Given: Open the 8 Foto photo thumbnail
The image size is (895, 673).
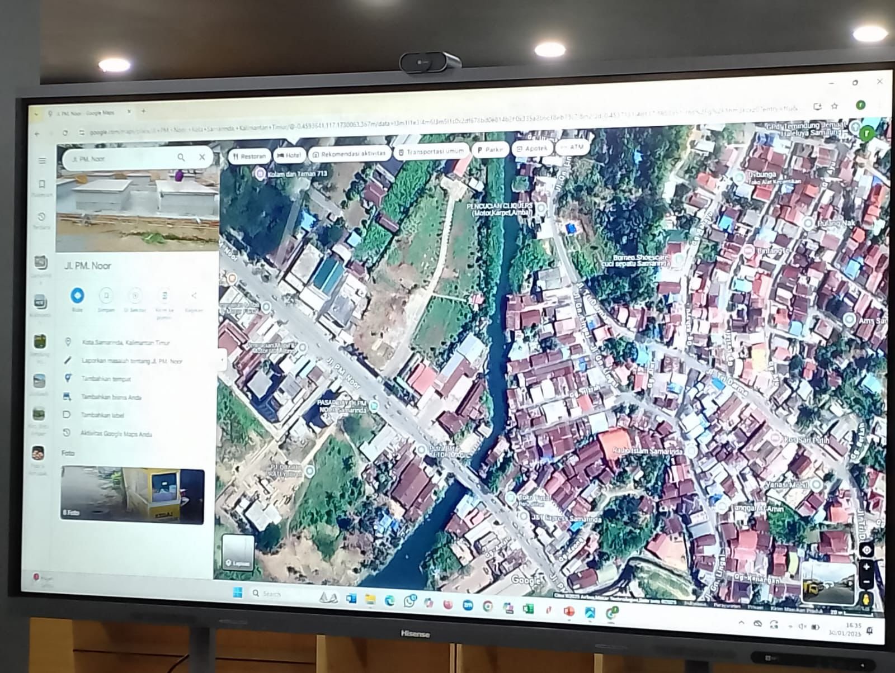Looking at the screenshot, I should (x=132, y=495).
